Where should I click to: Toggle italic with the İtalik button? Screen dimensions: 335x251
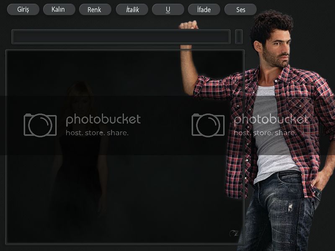click(x=132, y=9)
